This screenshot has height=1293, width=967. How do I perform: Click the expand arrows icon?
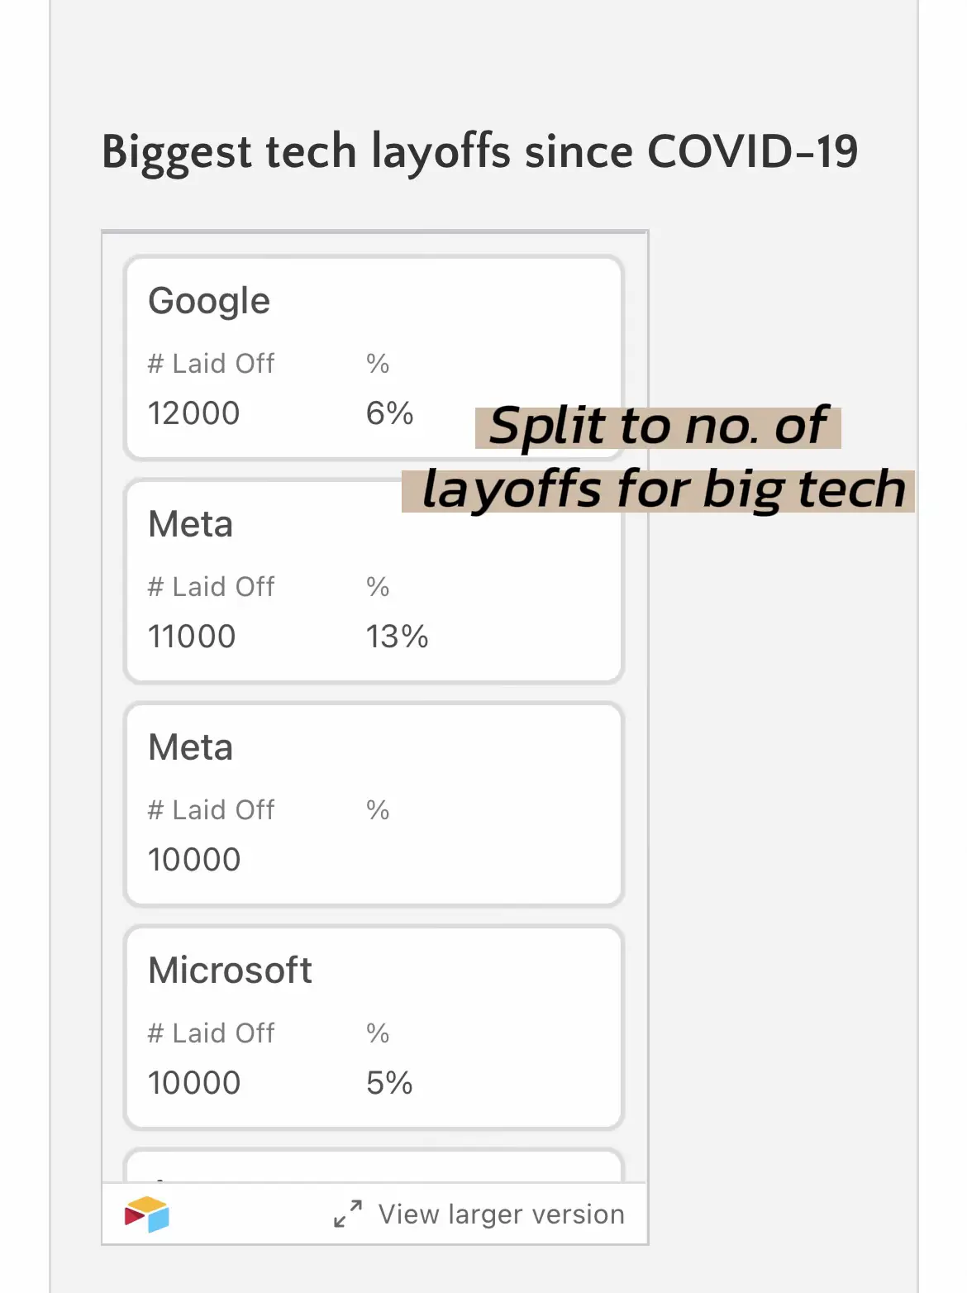[x=348, y=1214]
